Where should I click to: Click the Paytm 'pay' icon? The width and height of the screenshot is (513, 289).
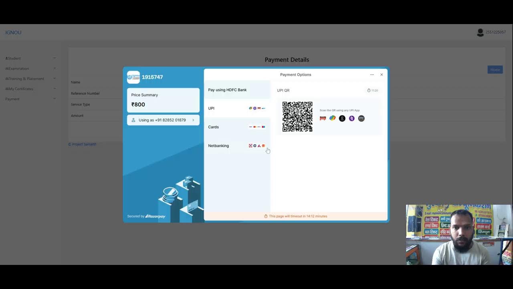pos(361,118)
